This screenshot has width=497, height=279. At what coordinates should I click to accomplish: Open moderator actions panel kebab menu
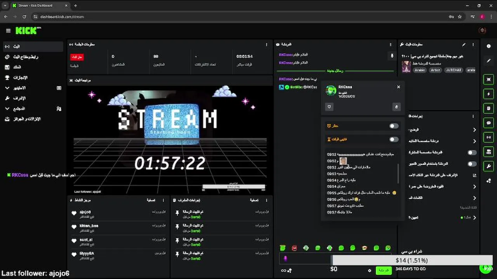click(x=266, y=200)
